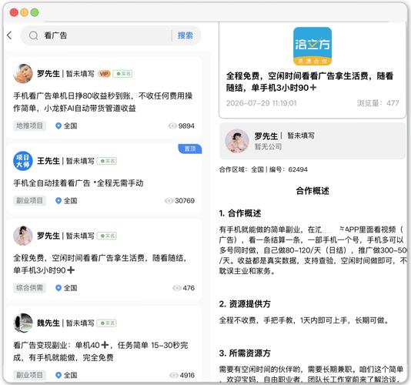
Task: Click the timestamp 2026-07-29 11:19:01
Action: pos(262,103)
